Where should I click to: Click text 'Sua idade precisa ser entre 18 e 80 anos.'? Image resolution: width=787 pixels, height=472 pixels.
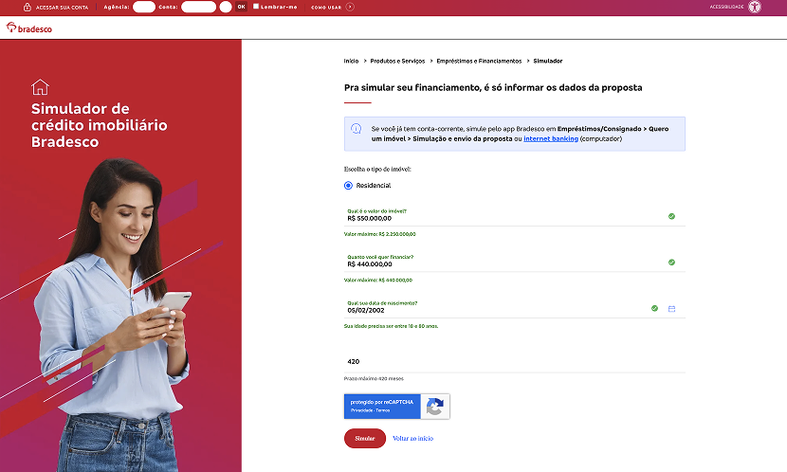click(391, 326)
